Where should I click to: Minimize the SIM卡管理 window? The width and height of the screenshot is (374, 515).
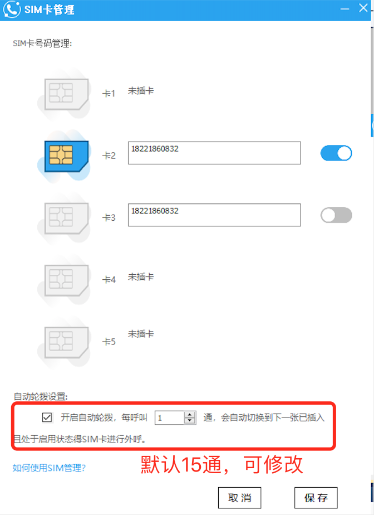point(345,9)
